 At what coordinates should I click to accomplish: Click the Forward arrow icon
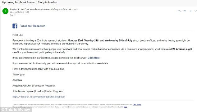[190, 11]
